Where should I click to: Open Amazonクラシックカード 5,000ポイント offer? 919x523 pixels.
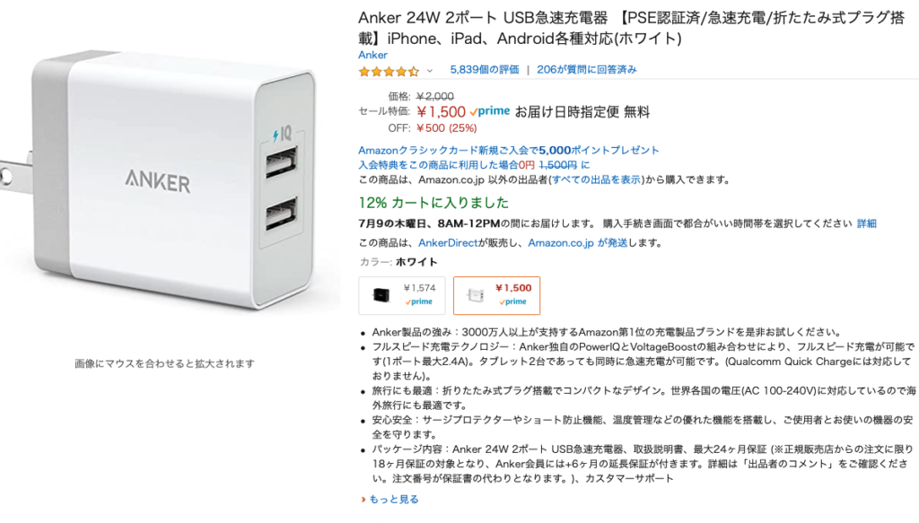509,151
